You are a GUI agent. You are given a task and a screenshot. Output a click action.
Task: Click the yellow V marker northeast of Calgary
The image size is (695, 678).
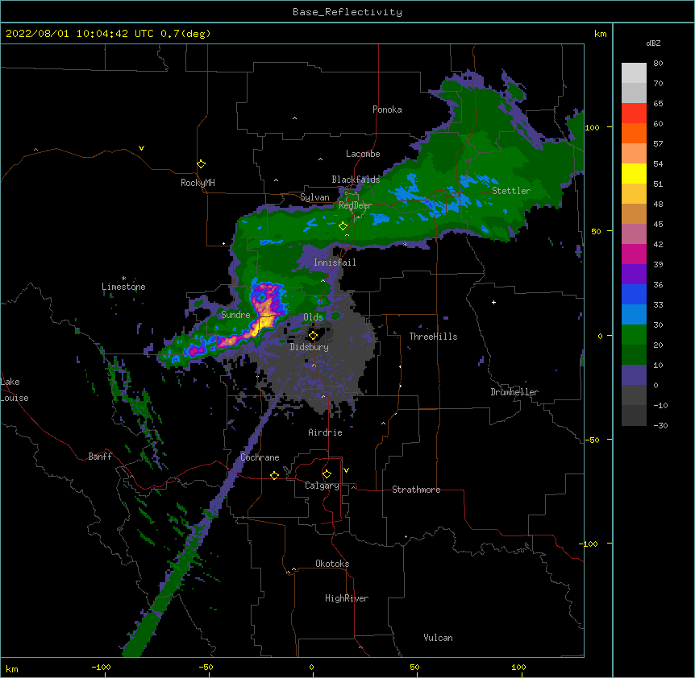(x=346, y=470)
